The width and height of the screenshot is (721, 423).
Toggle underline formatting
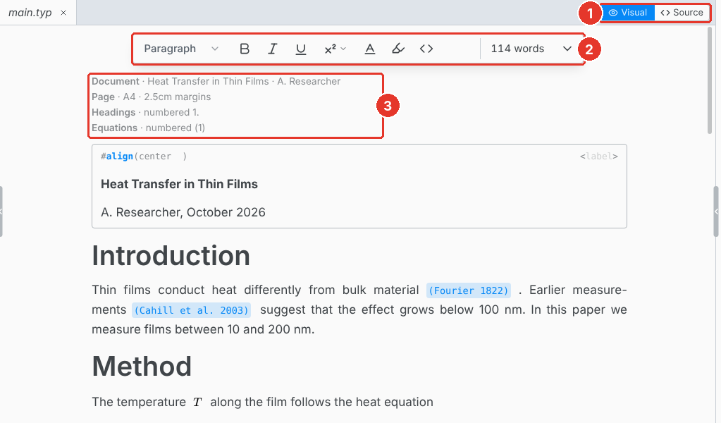(x=301, y=49)
